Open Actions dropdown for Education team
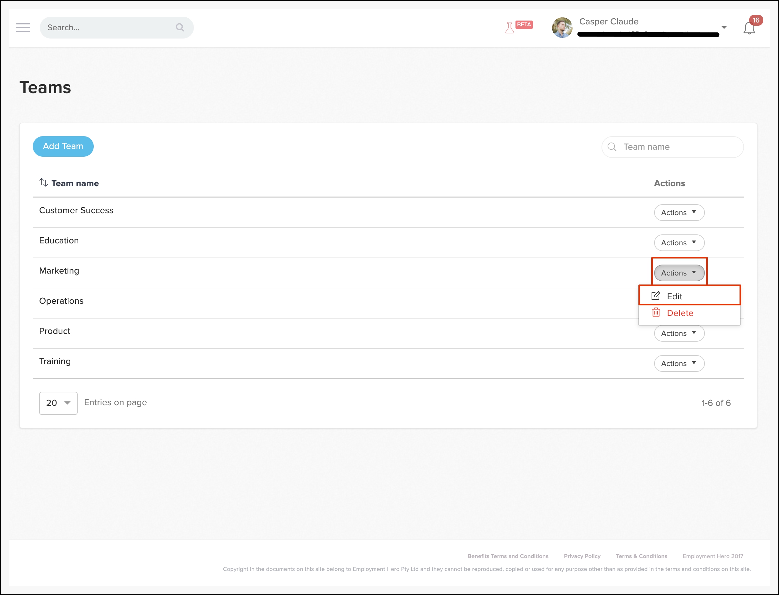The height and width of the screenshot is (595, 779). (679, 243)
